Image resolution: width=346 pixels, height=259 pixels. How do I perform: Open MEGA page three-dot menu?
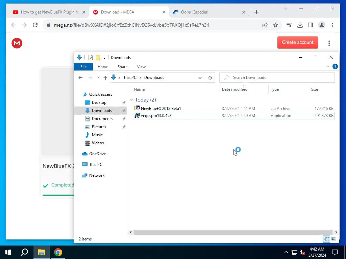pyautogui.click(x=329, y=43)
